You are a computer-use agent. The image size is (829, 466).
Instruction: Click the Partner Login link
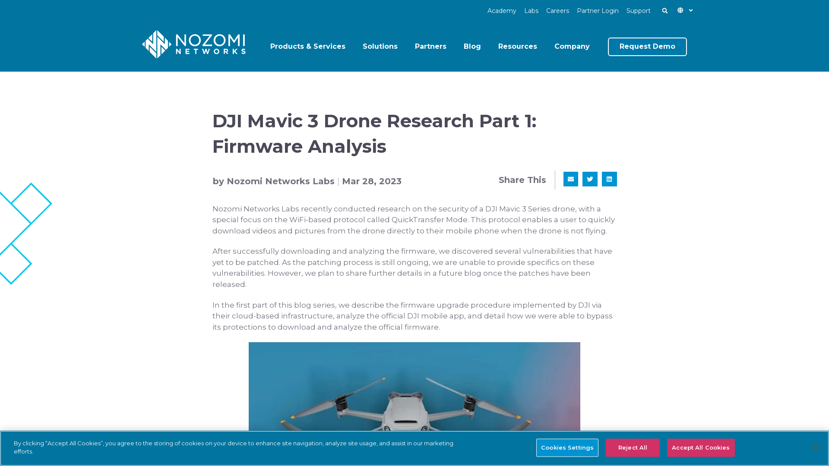[x=597, y=11]
